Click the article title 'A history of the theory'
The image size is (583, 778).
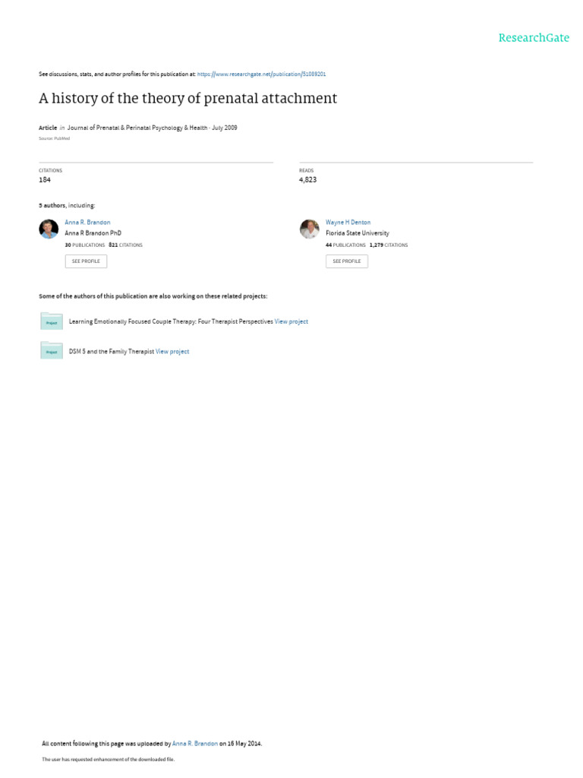click(x=188, y=99)
